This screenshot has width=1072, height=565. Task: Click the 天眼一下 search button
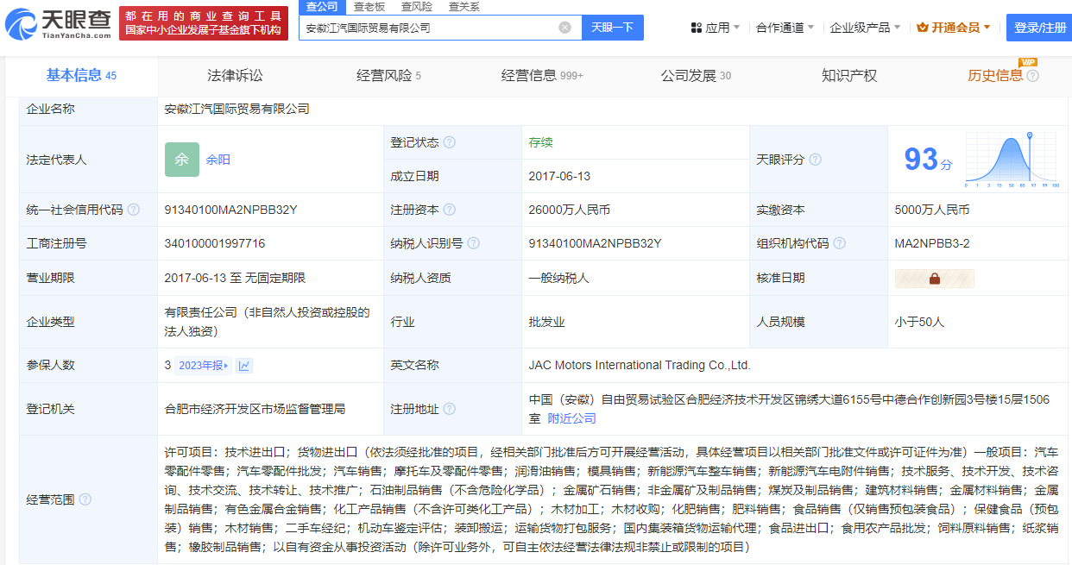pos(612,28)
